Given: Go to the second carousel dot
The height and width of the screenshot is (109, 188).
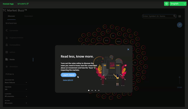Looking at the screenshot, I should pos(92,91).
